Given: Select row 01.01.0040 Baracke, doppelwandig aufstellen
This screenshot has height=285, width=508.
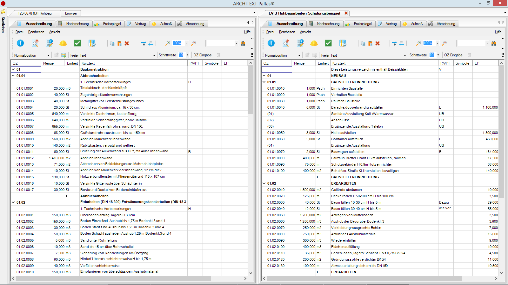Looking at the screenshot, I should point(380,107).
